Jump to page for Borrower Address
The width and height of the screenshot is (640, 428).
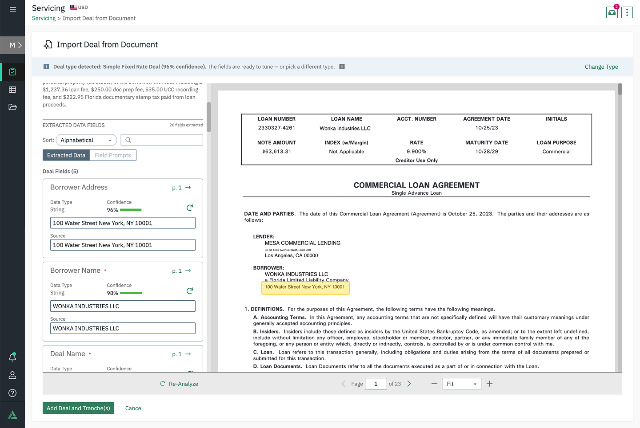(x=181, y=188)
